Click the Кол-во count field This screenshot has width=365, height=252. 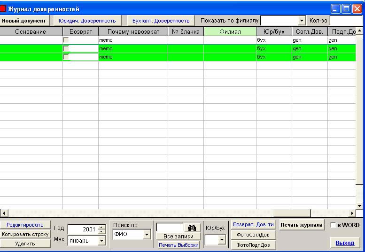347,21
